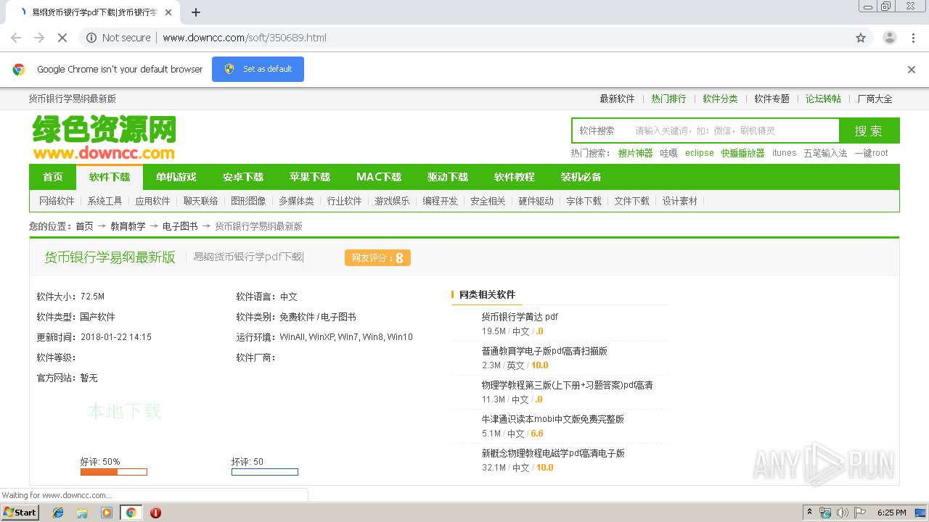This screenshot has width=929, height=522.
Task: Open 游戏娱乐 subcategory
Action: click(x=392, y=201)
